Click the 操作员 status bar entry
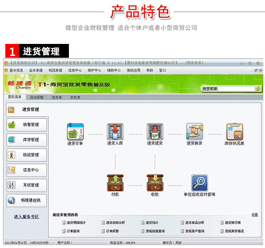Image resolution: width=265 pixels, height=248 pixels. (x=172, y=243)
